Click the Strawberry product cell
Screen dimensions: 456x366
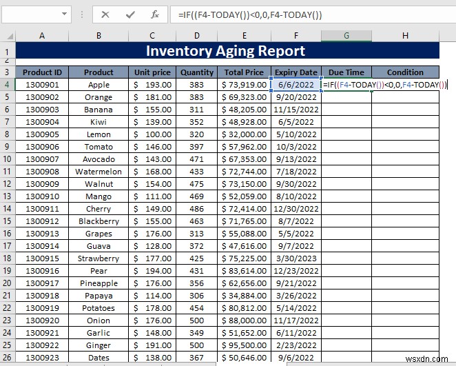pos(99,258)
